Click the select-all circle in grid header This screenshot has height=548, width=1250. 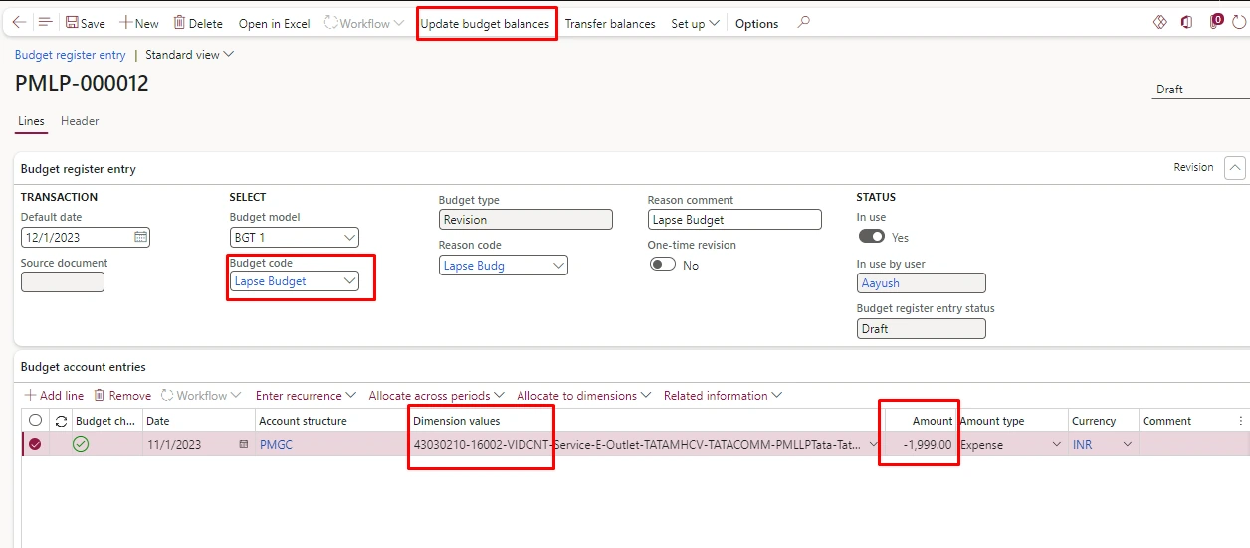pos(36,421)
